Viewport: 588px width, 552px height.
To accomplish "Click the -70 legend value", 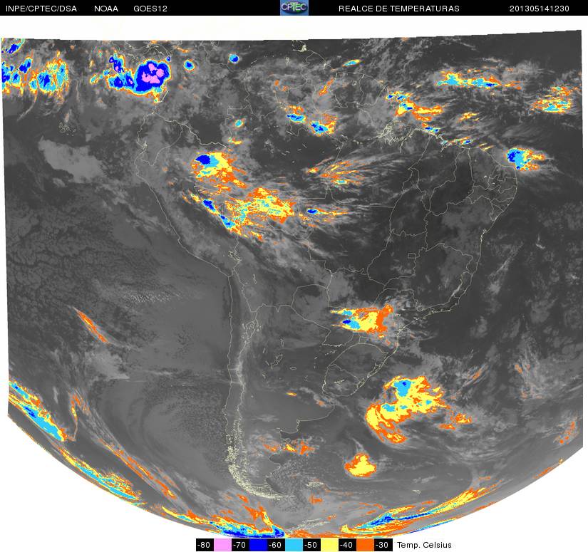I will tap(240, 545).
